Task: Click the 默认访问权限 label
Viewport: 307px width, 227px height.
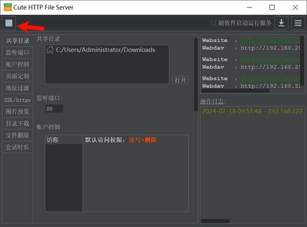Action: (105, 140)
